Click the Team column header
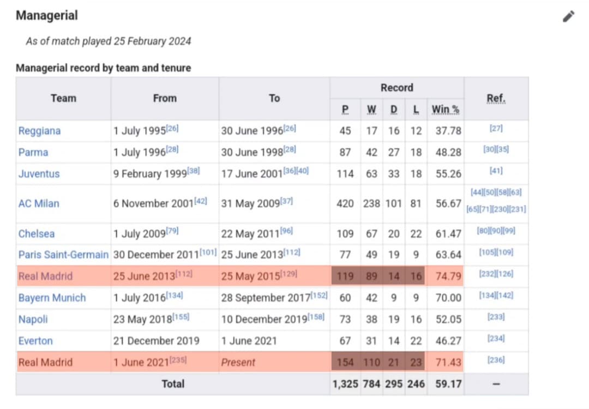 click(x=63, y=98)
